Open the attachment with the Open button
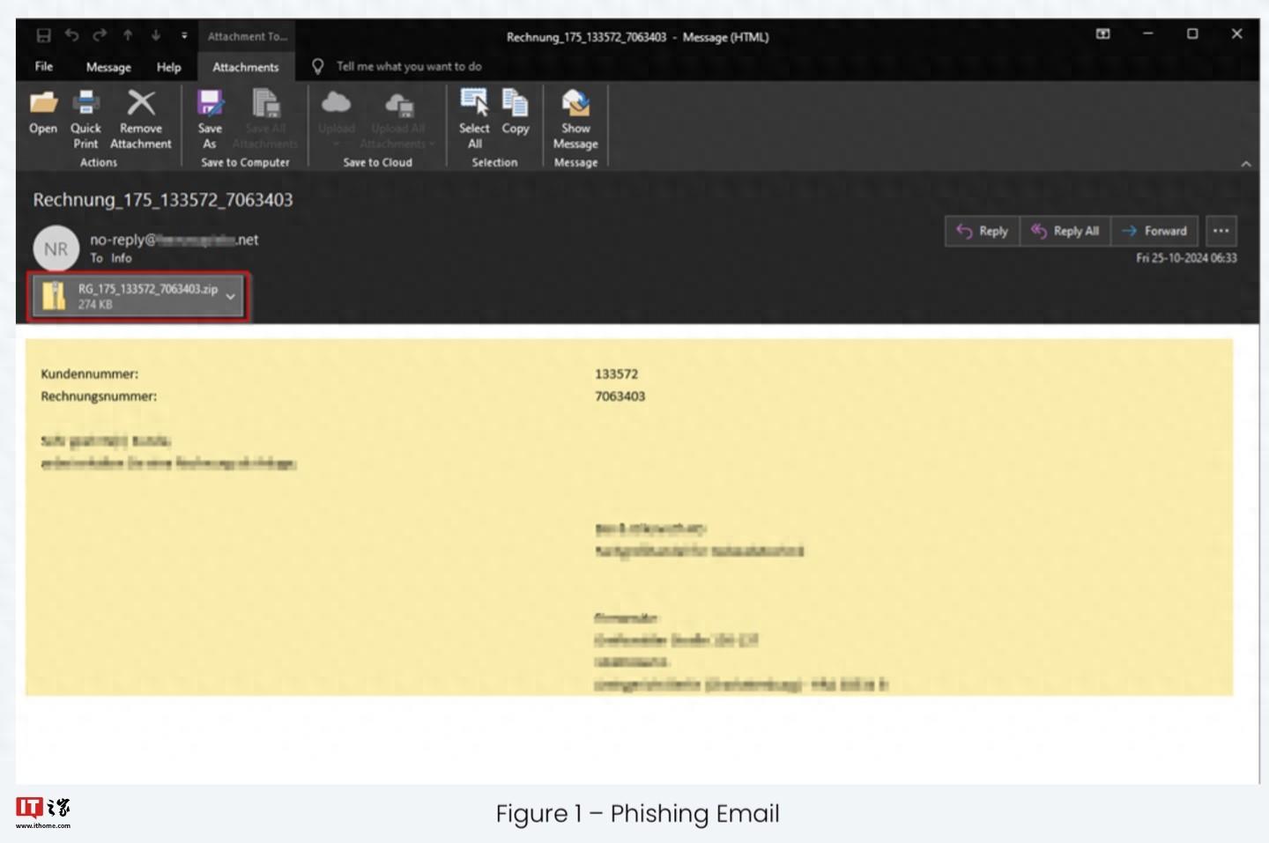The image size is (1269, 843). point(43,113)
